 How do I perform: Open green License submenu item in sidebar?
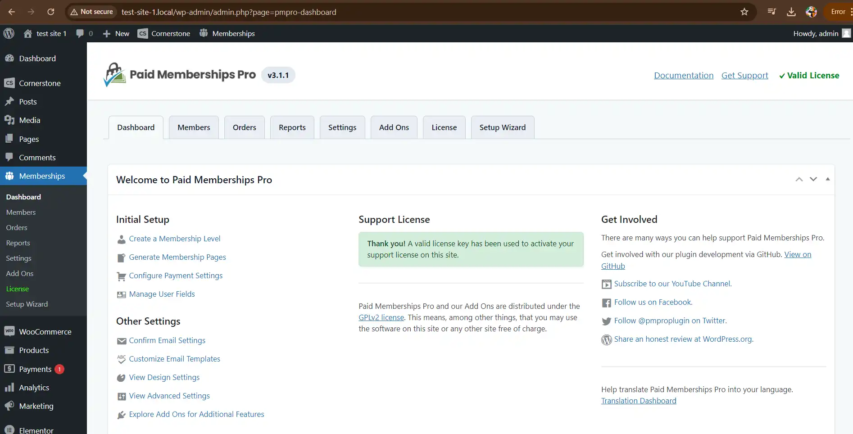coord(18,289)
